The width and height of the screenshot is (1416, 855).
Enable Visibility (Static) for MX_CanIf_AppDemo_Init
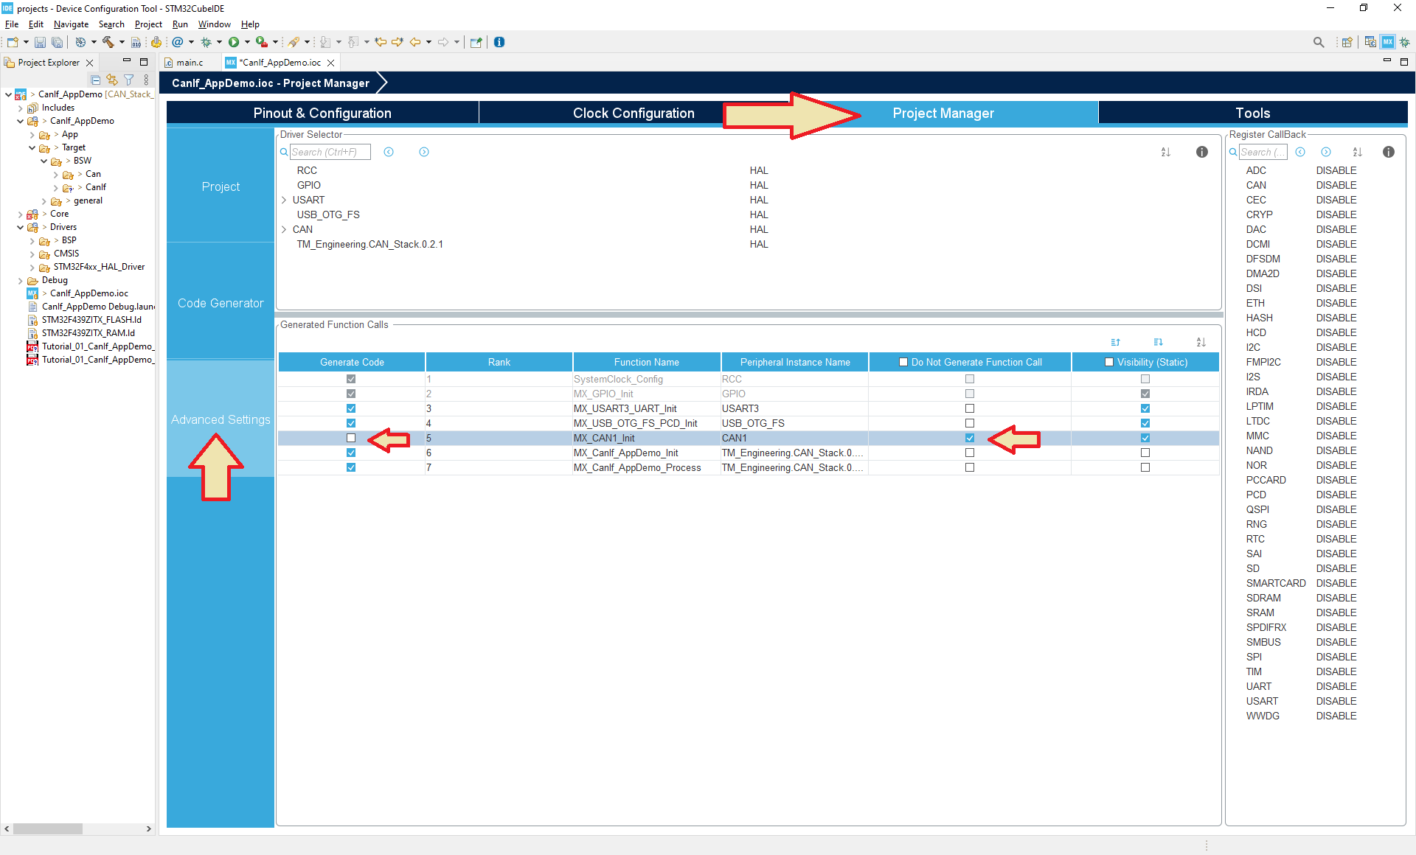1145,453
